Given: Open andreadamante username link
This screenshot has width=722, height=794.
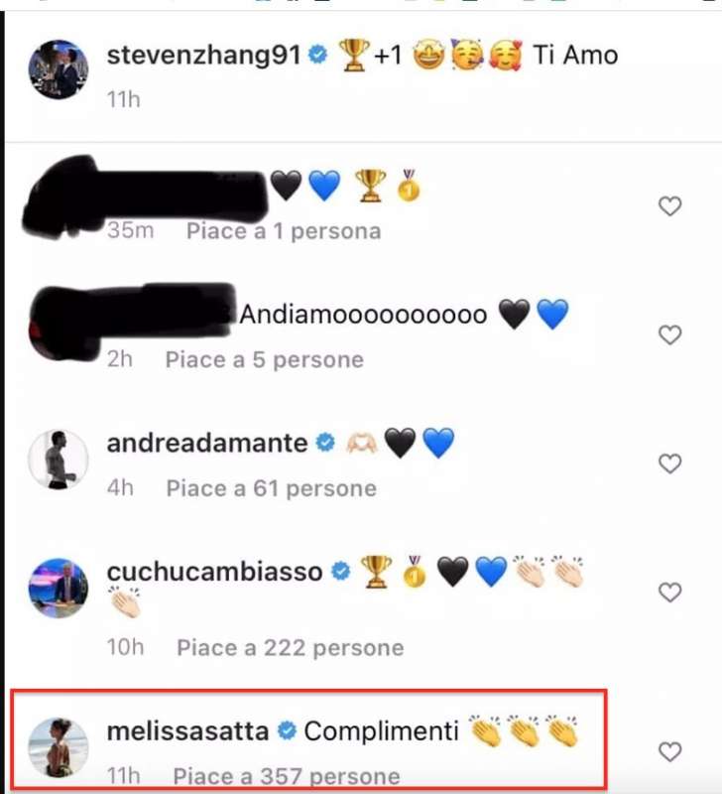Looking at the screenshot, I should tap(207, 443).
